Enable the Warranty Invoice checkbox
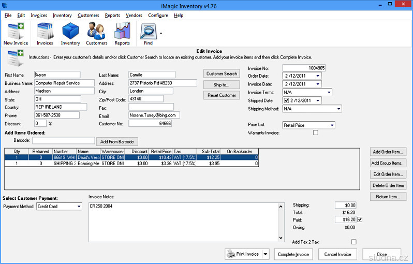 (x=316, y=133)
